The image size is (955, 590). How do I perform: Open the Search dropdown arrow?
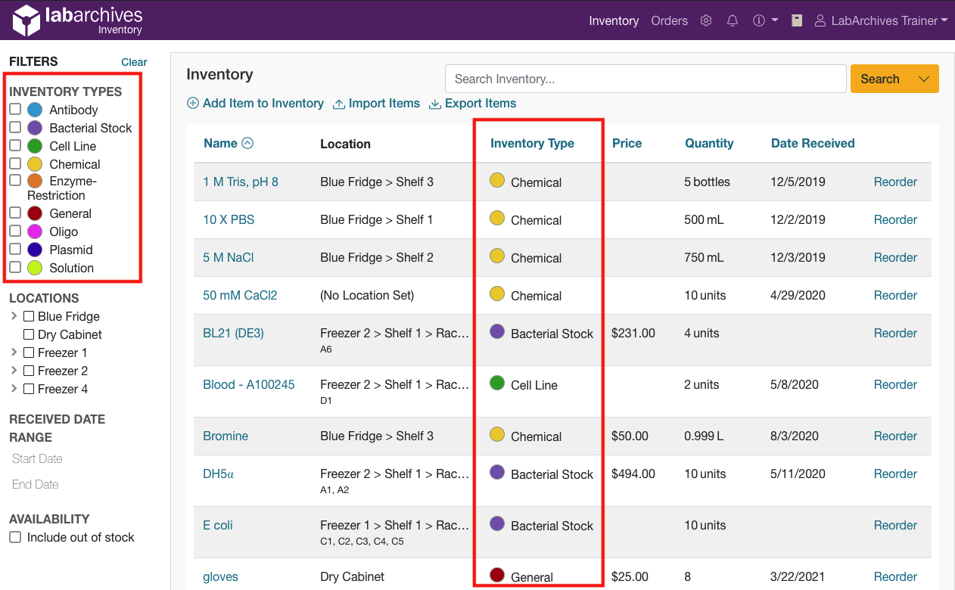(922, 79)
